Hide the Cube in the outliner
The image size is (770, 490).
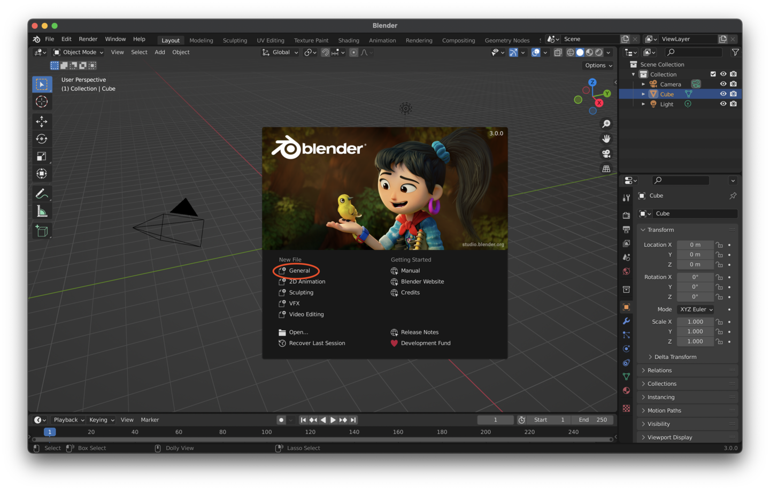pos(723,94)
